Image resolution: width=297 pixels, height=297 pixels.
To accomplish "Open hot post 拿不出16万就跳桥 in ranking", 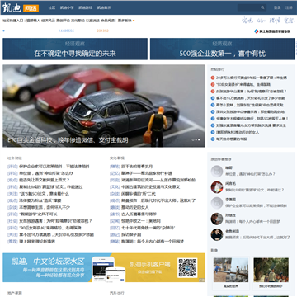I will click(x=250, y=98).
